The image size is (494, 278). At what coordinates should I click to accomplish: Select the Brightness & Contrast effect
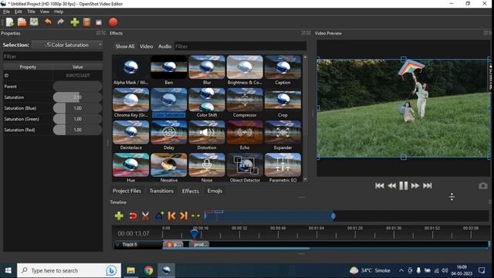pyautogui.click(x=245, y=70)
